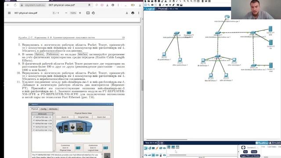
Task: Select PT-REPEATER-NM-1CFE module in list
Action: [x=42, y=120]
